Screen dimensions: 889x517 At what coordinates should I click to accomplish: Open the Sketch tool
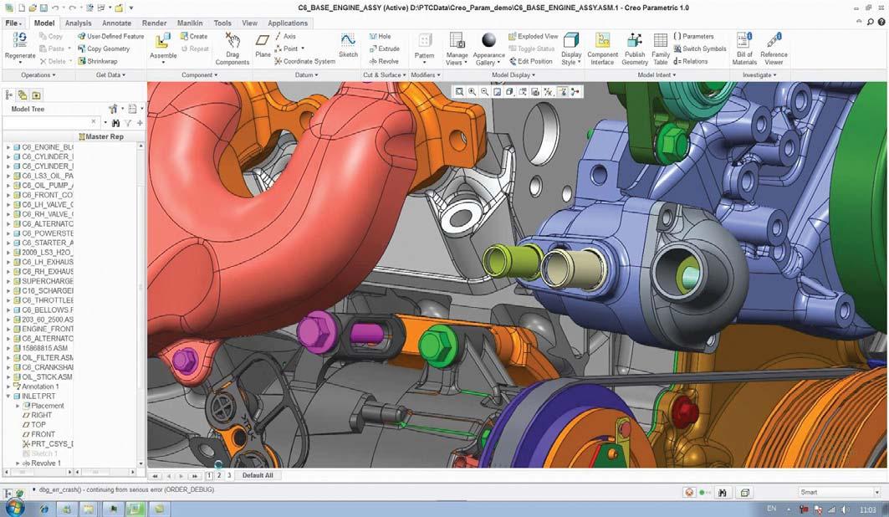point(348,45)
